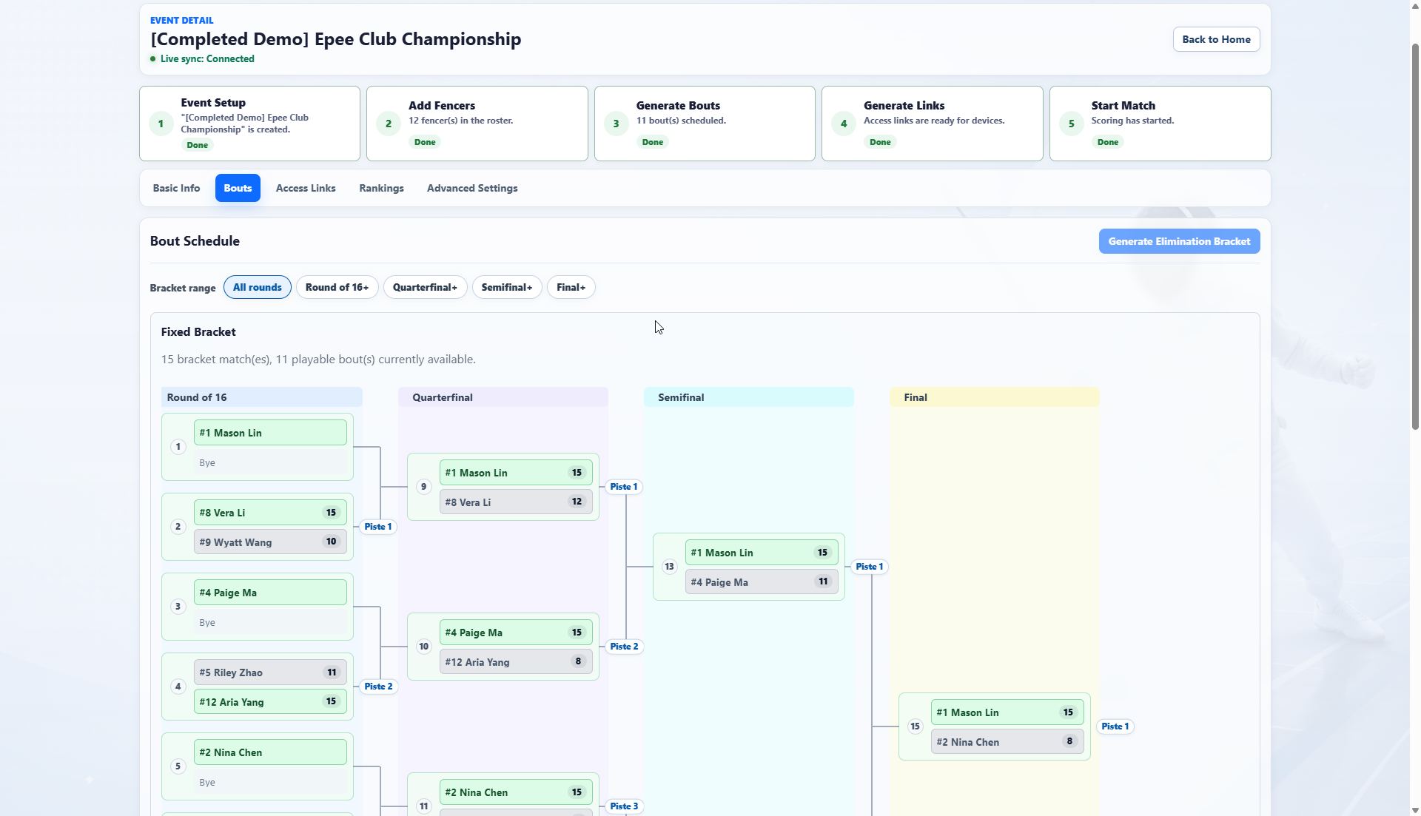The width and height of the screenshot is (1421, 816).
Task: Click the Quarterfinal column header
Action: click(503, 397)
